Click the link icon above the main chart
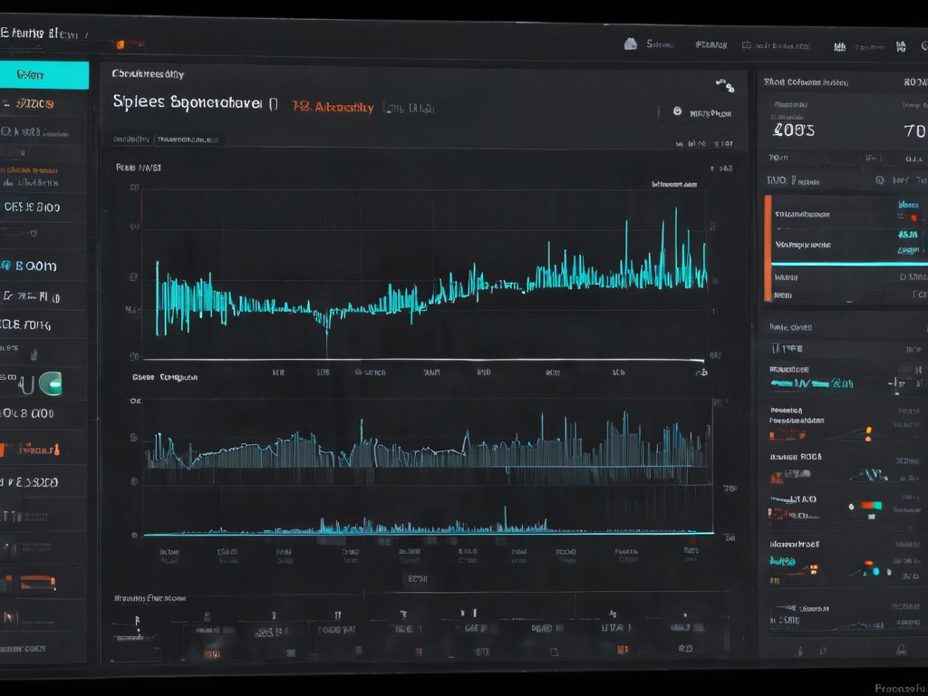This screenshot has width=928, height=696. coord(725,86)
